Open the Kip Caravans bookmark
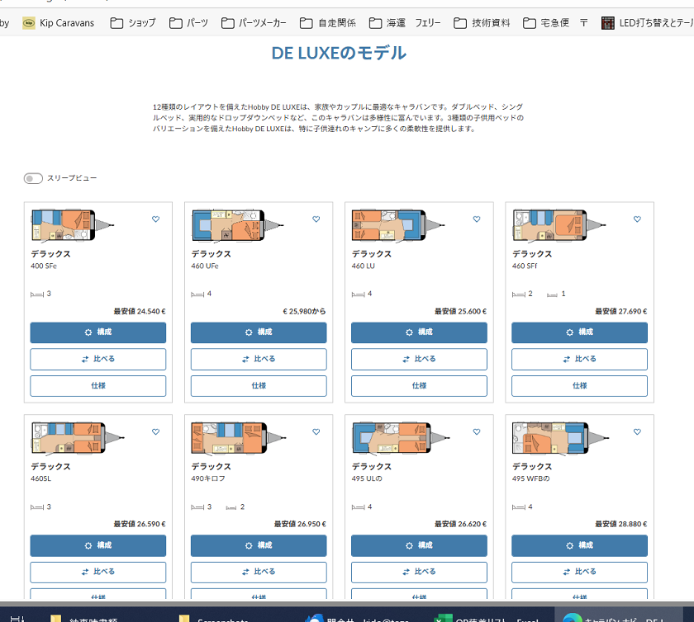This screenshot has width=694, height=622. (59, 23)
